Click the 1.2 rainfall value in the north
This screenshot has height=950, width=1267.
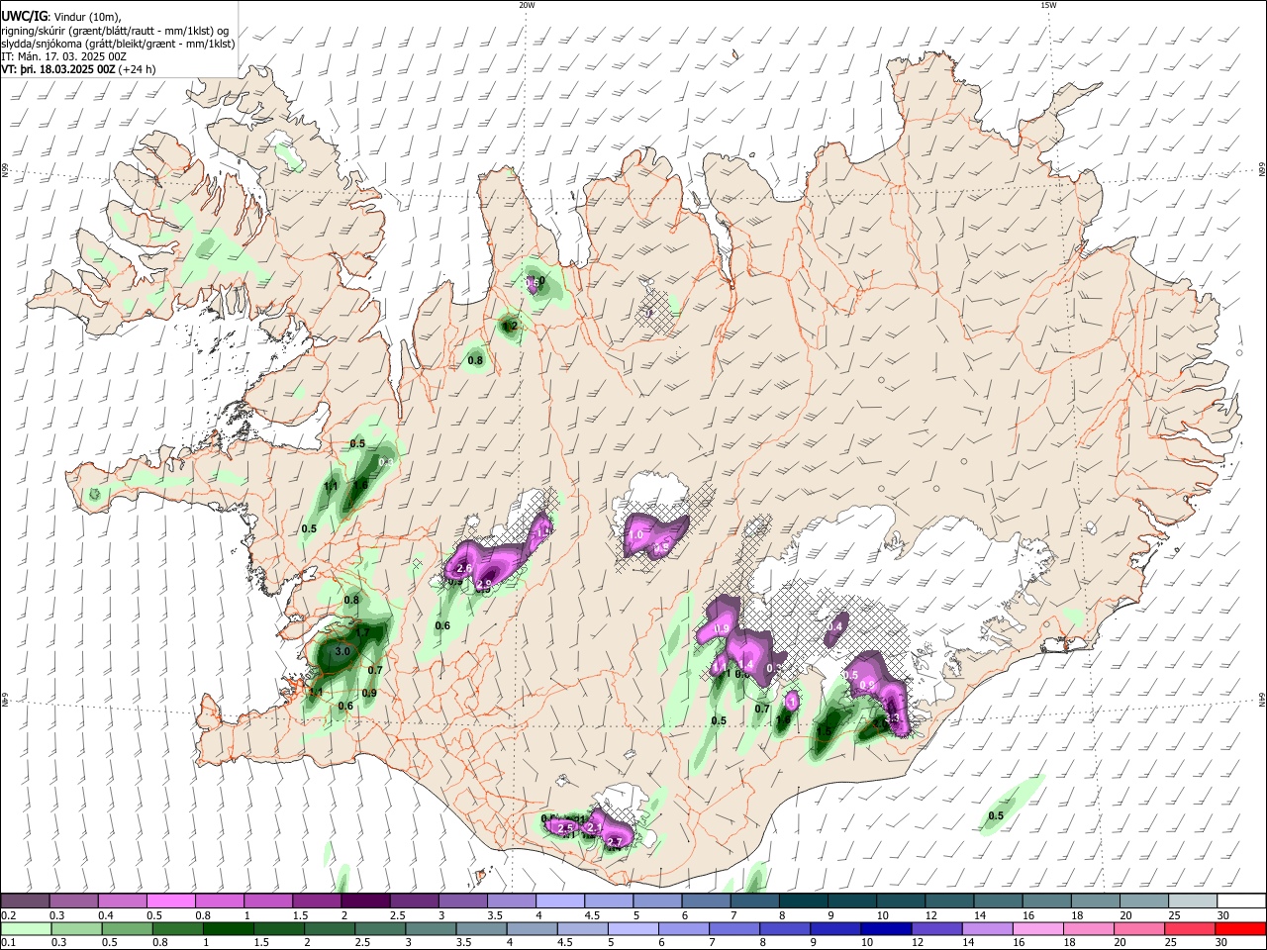tap(510, 325)
